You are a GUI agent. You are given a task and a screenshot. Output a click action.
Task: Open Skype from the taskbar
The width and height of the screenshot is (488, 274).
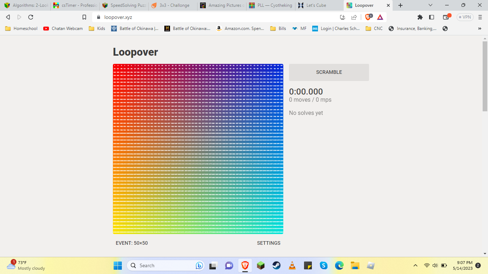coord(324,265)
